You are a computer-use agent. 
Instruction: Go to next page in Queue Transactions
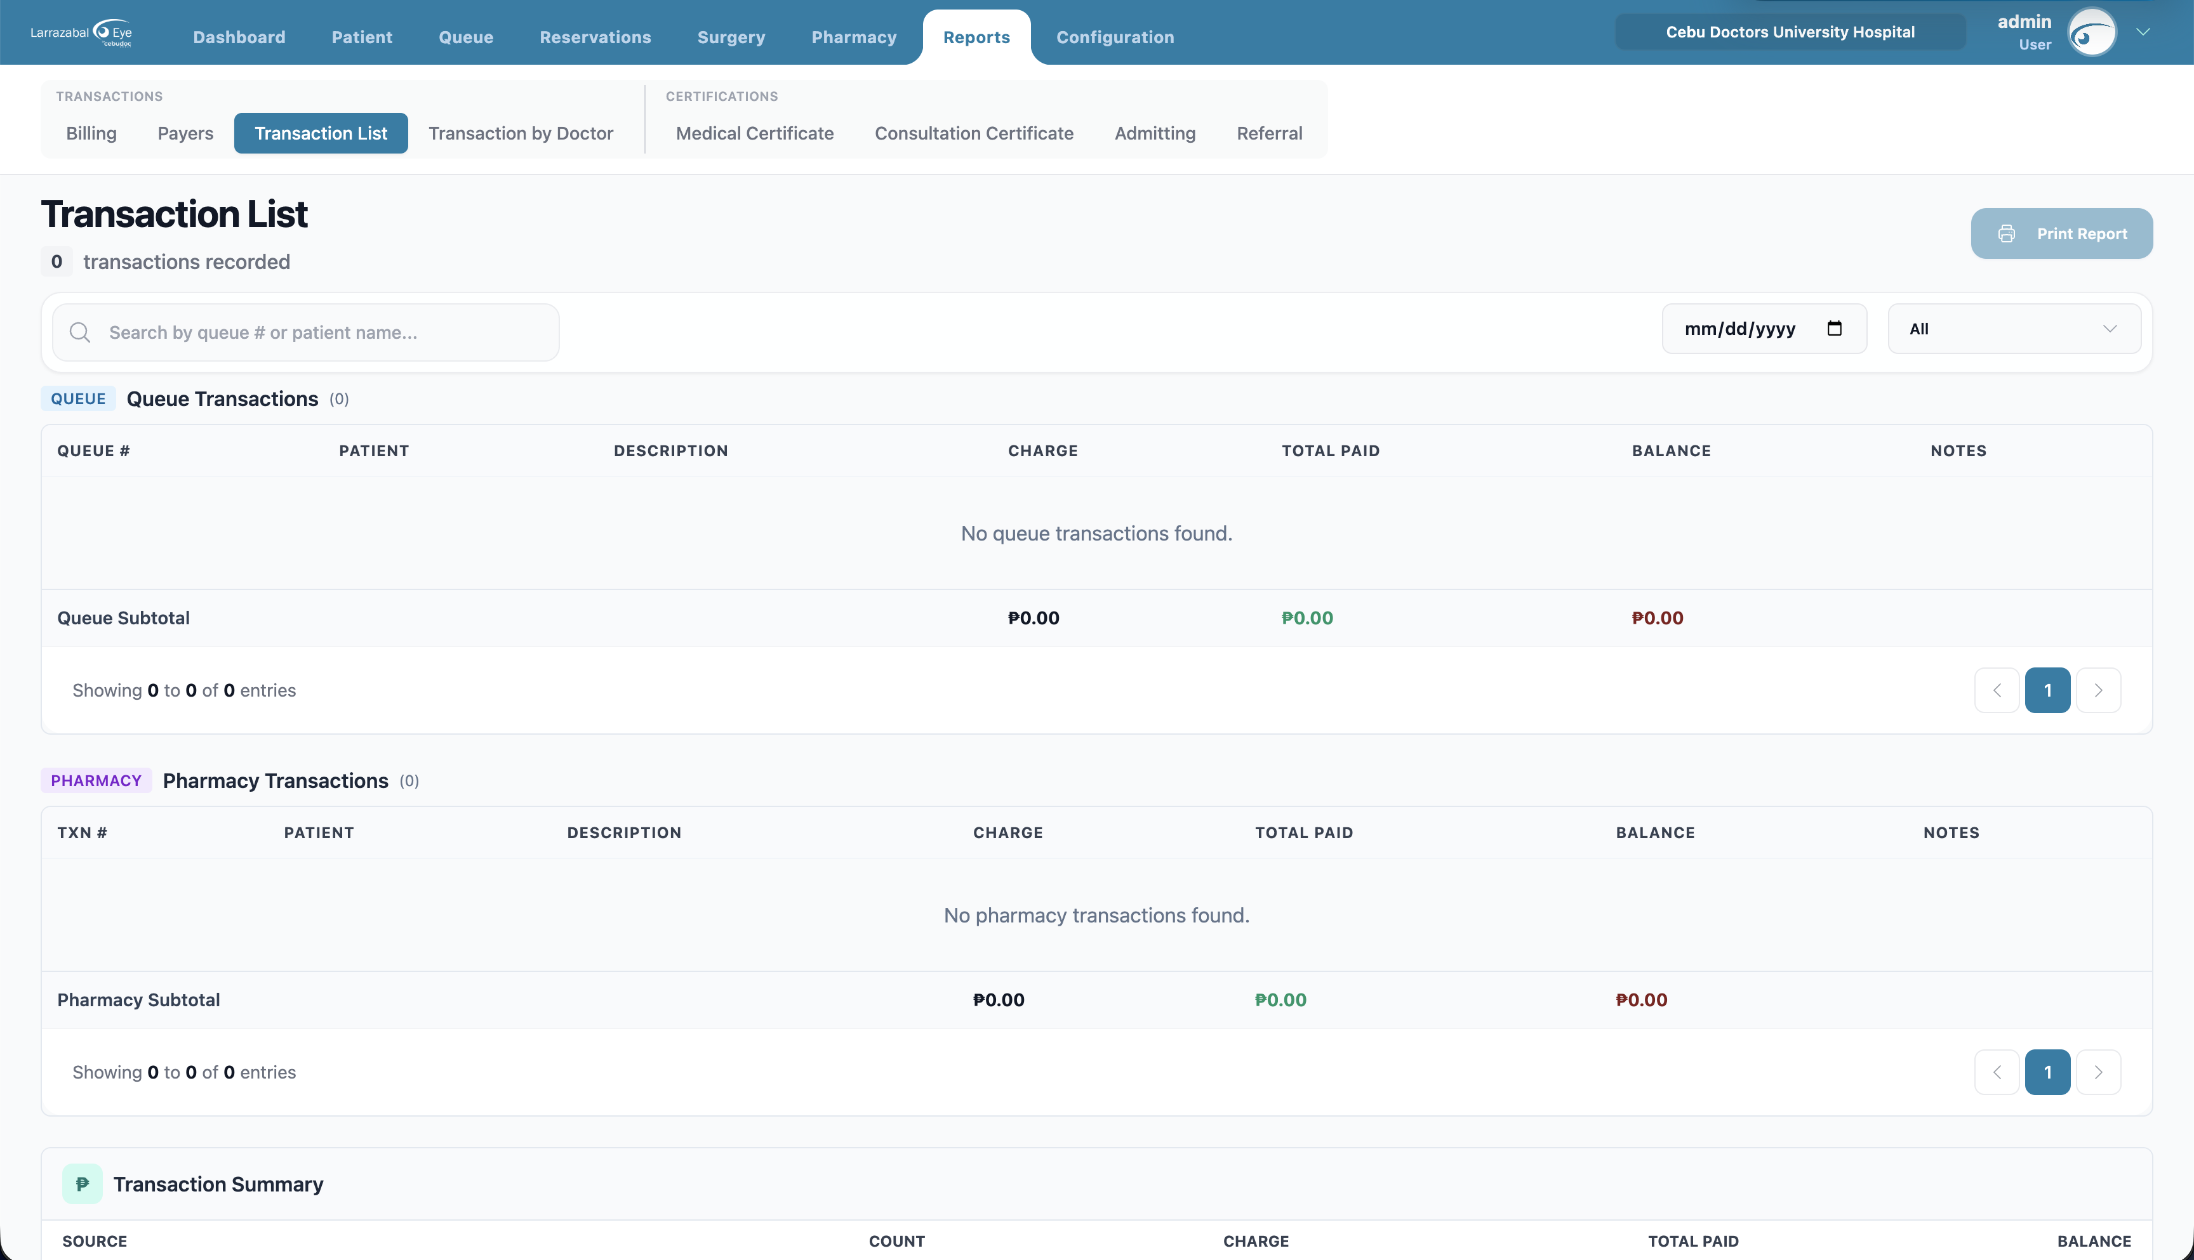[2098, 690]
